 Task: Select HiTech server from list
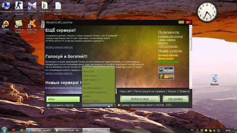(x=99, y=84)
